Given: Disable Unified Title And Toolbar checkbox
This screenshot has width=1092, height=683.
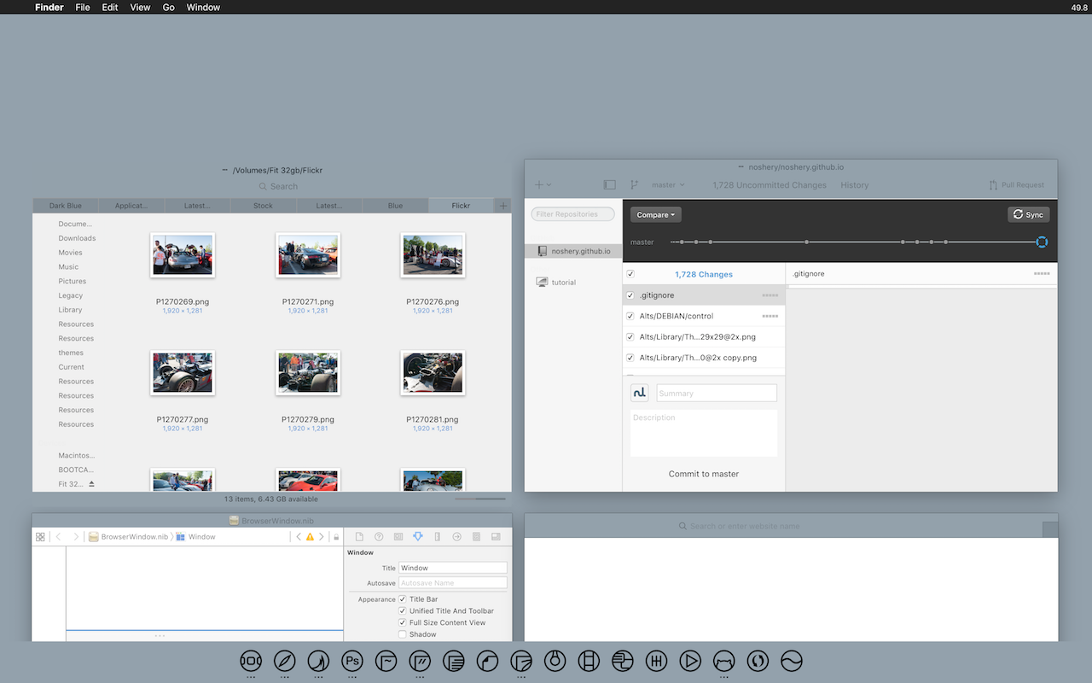Looking at the screenshot, I should (403, 611).
